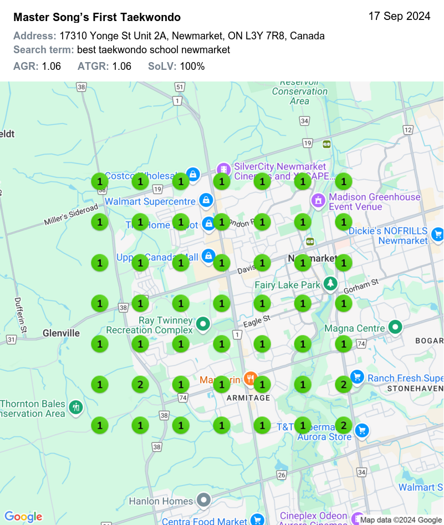This screenshot has width=444, height=525.
Task: Select rank 2 marker beside Ranch Fresh pin
Action: (344, 385)
